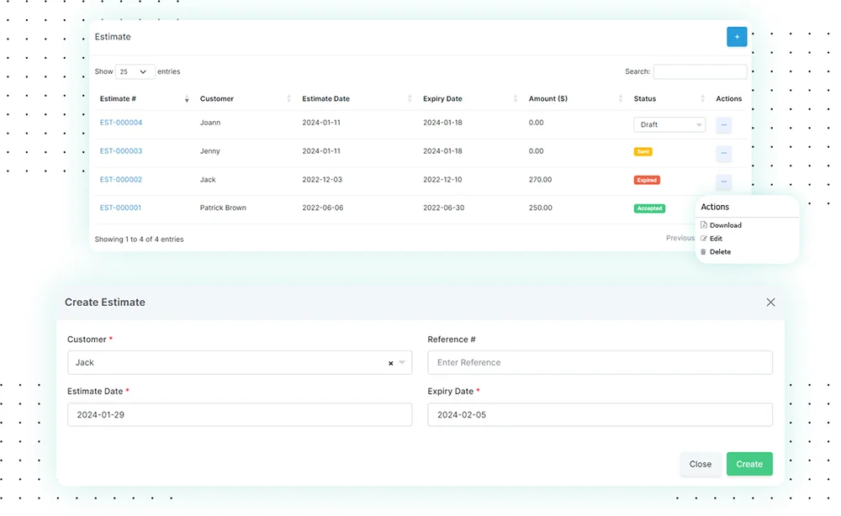
Task: Close the Create Estimate dialog with X
Action: [x=770, y=303]
